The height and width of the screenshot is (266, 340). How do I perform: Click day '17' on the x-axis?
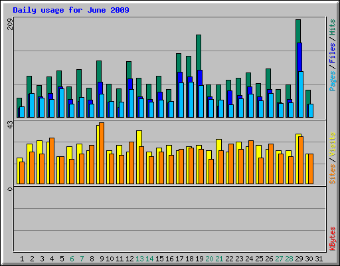(x=179, y=259)
